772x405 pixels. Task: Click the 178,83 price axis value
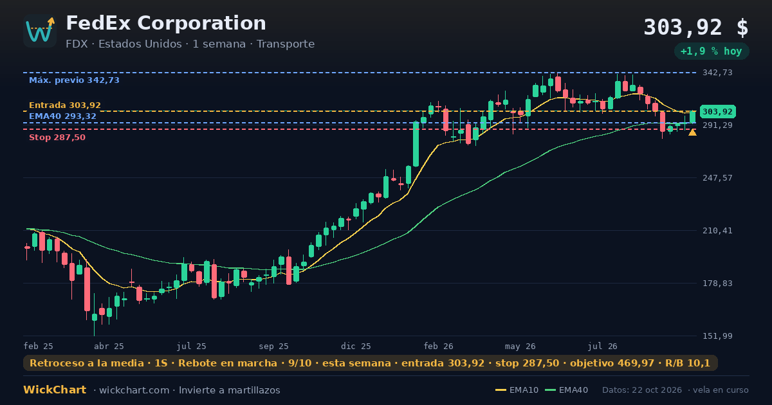pos(717,283)
